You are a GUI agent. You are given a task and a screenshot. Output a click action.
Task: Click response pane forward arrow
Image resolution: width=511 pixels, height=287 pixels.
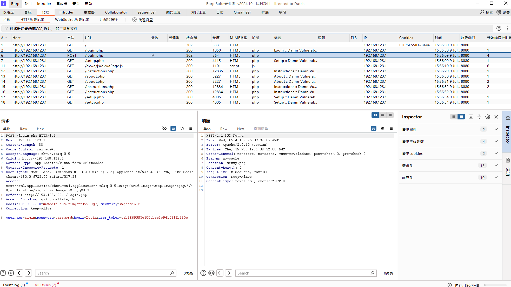229,273
